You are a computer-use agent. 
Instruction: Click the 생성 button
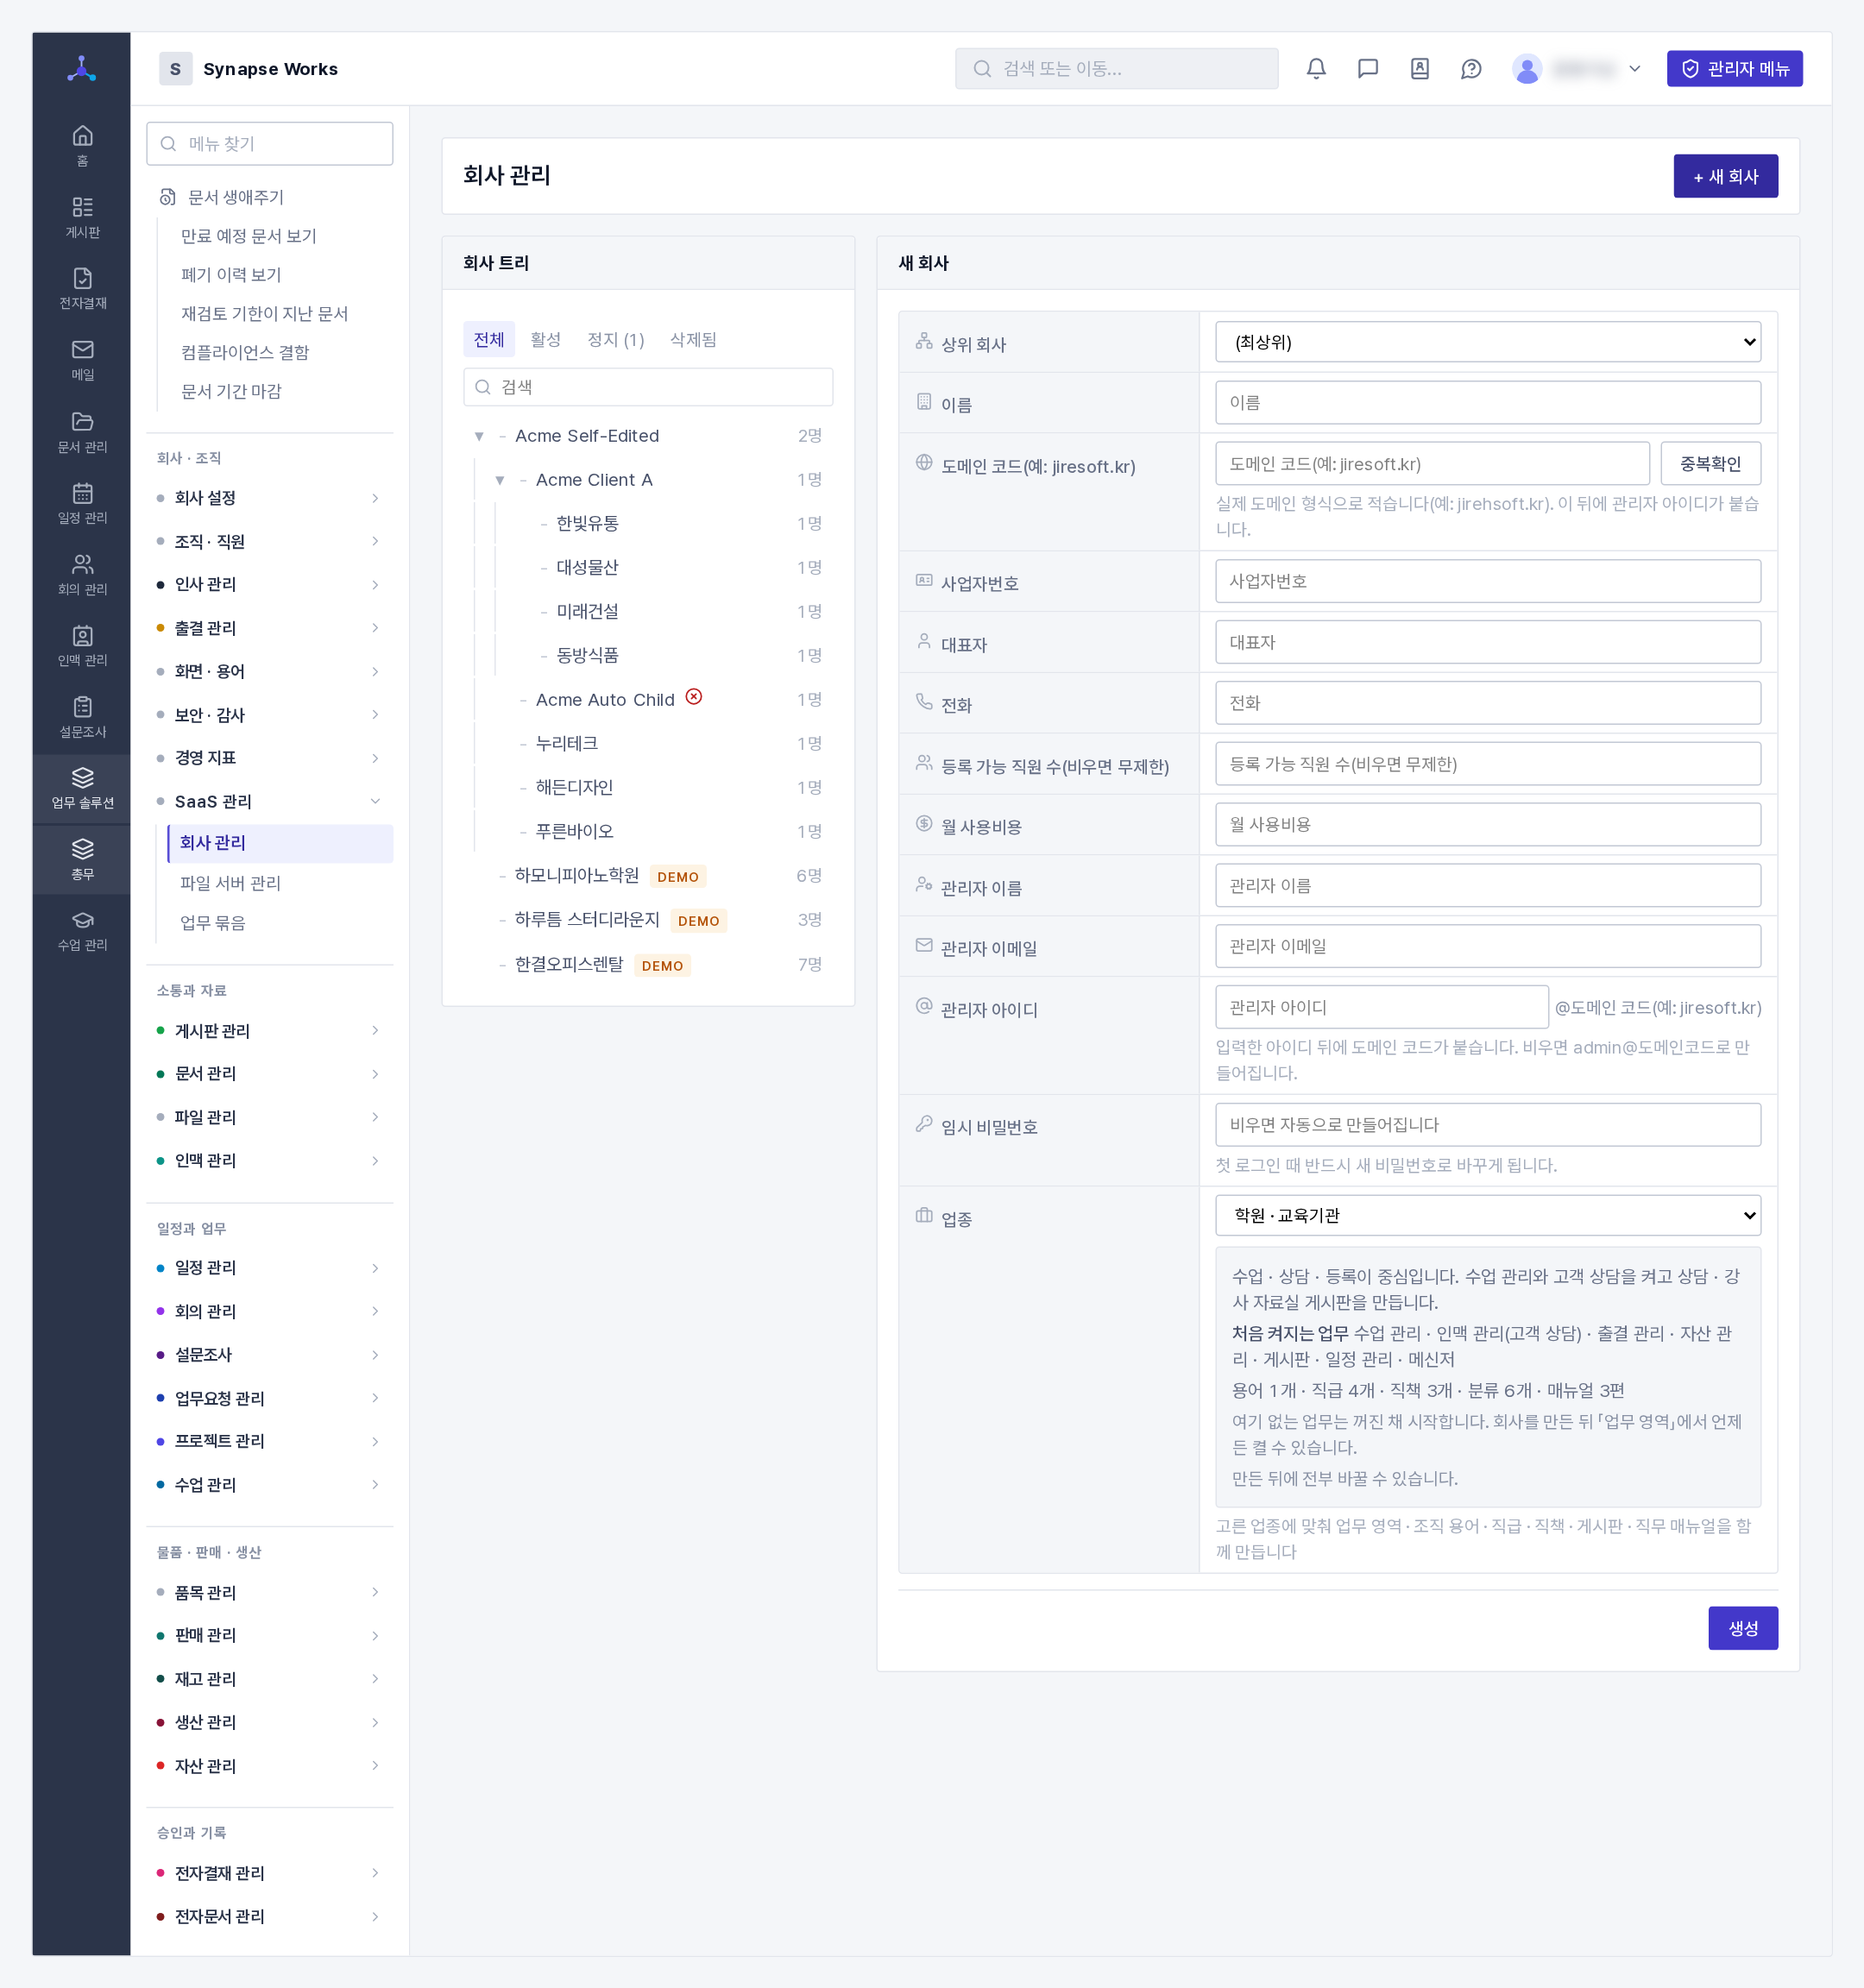(x=1742, y=1628)
